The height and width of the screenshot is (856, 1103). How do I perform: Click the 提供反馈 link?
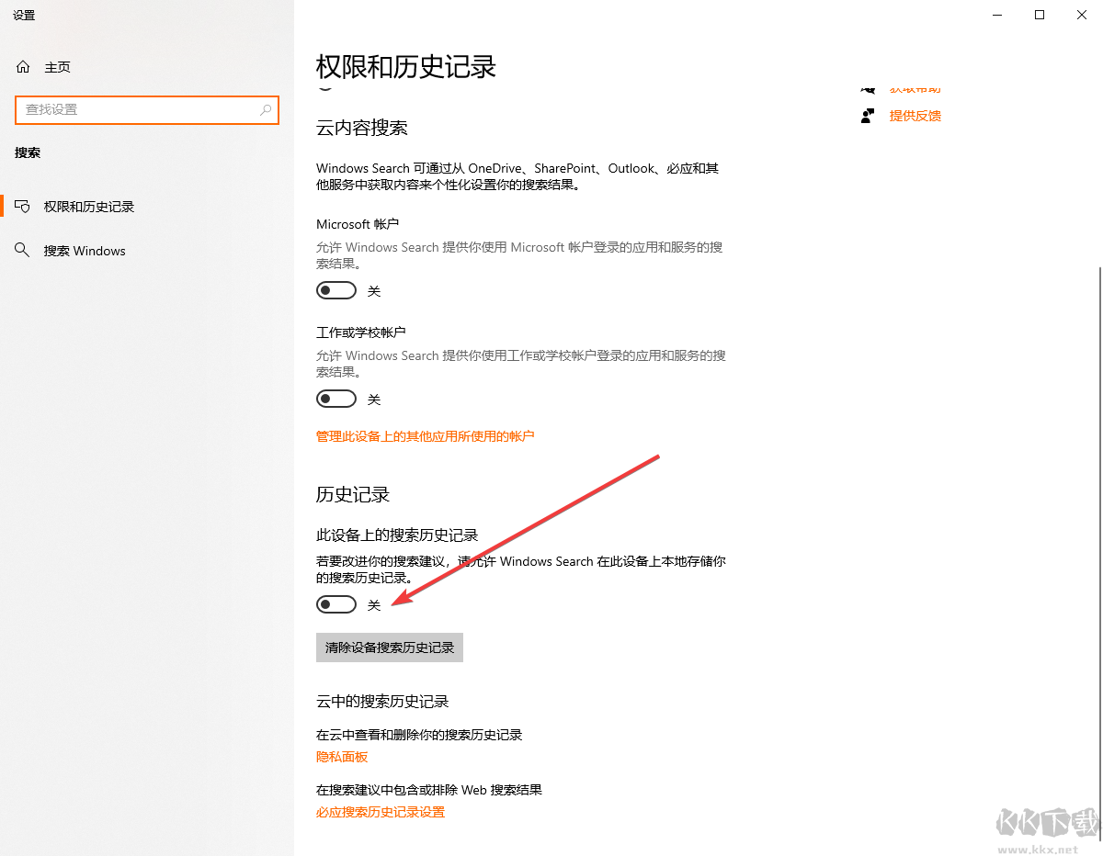coord(915,116)
